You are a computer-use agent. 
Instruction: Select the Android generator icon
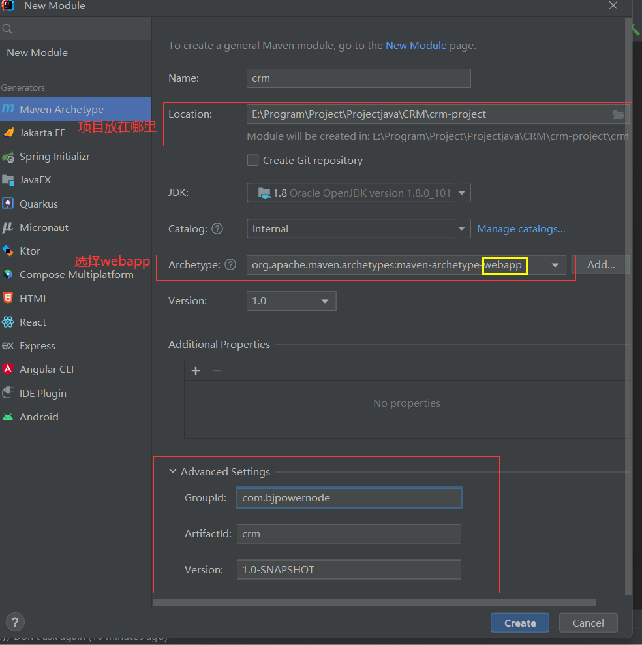coord(8,417)
